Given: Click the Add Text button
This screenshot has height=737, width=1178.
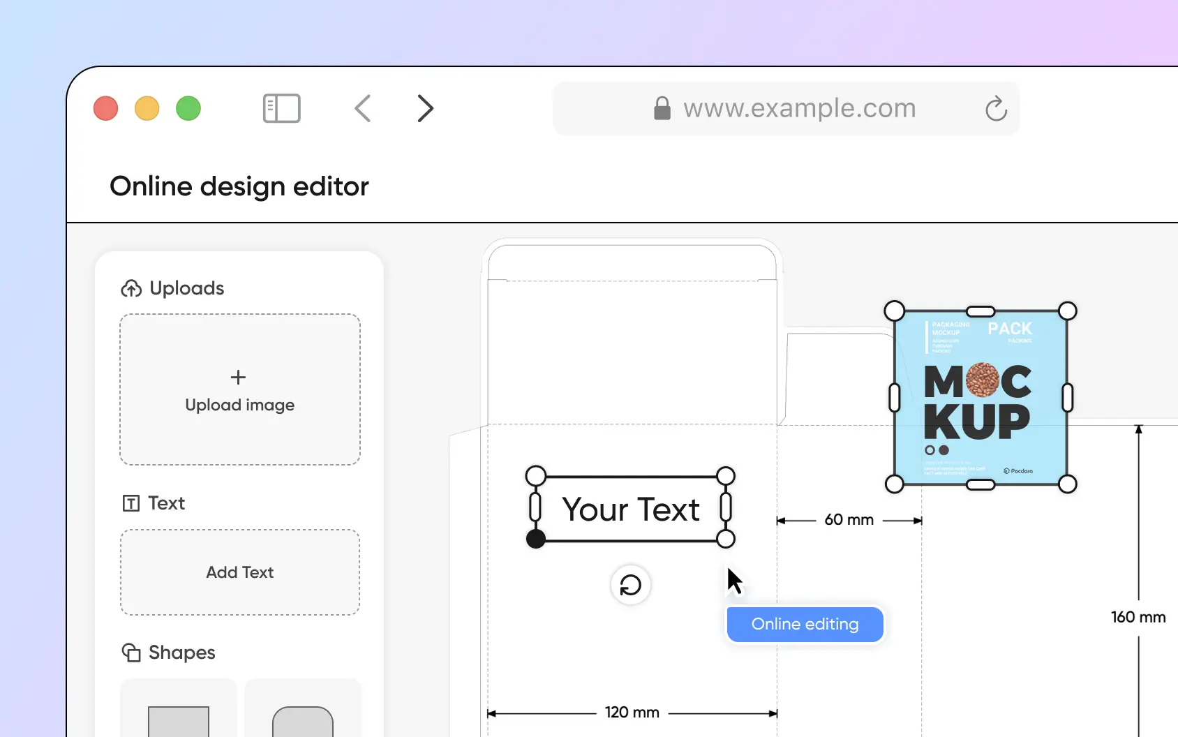Looking at the screenshot, I should 239,572.
